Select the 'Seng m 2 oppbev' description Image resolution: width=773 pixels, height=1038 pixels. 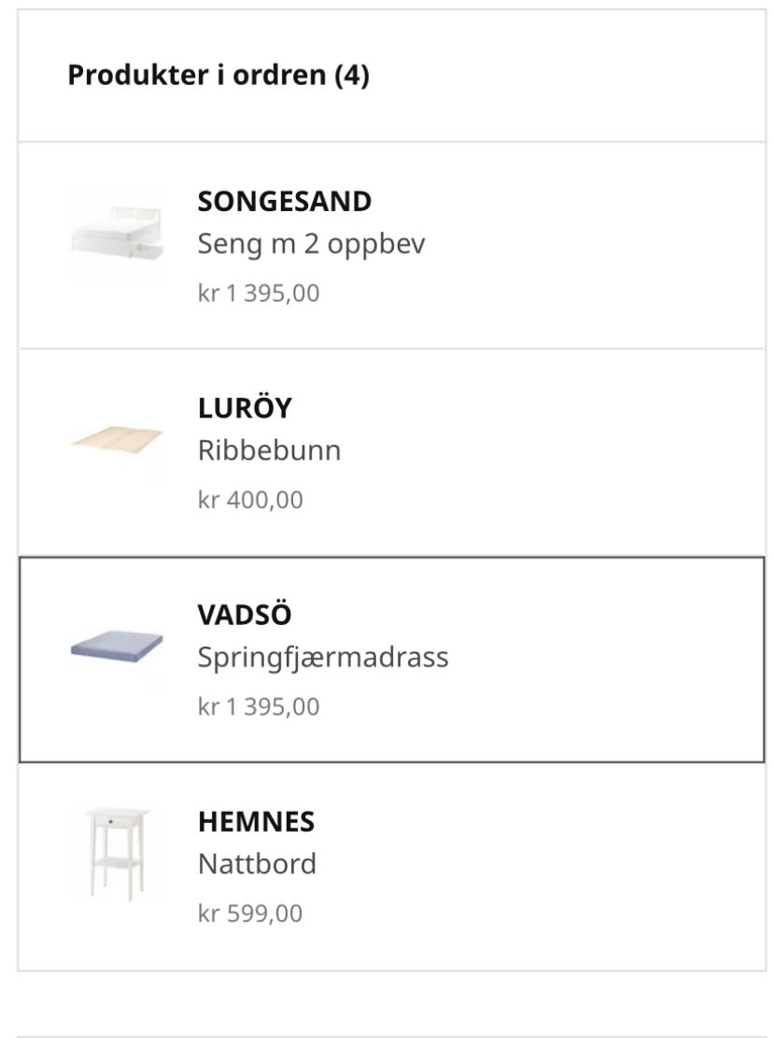tap(312, 245)
